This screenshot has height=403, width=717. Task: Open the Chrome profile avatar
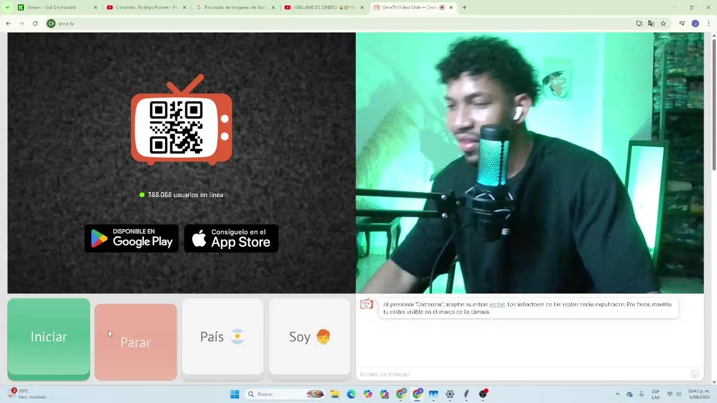pyautogui.click(x=695, y=24)
